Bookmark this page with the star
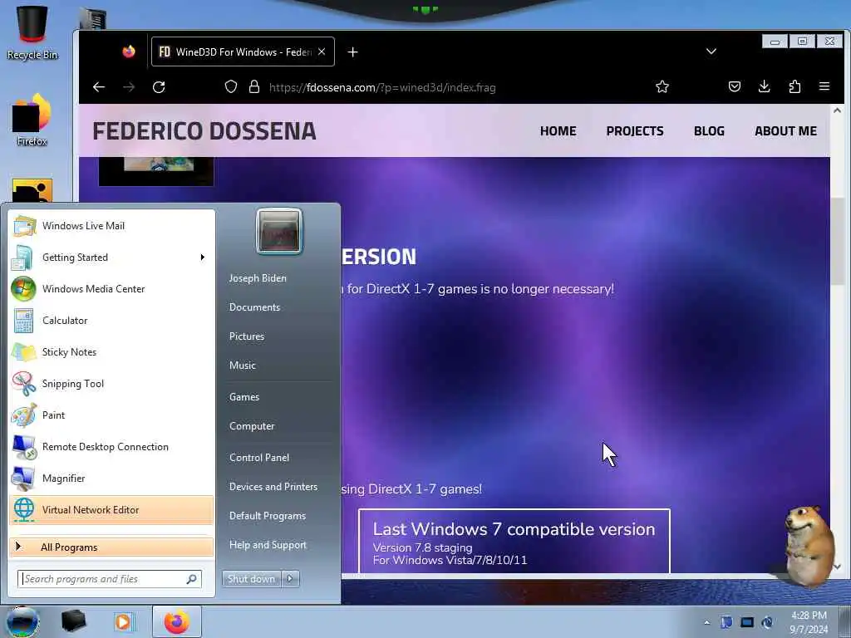 tap(662, 86)
